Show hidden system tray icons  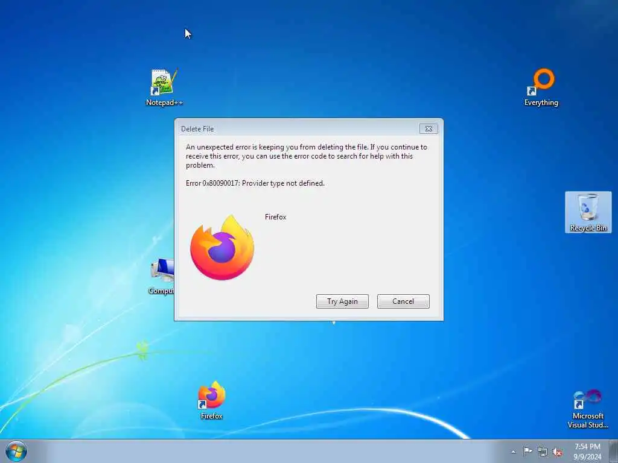pyautogui.click(x=513, y=452)
